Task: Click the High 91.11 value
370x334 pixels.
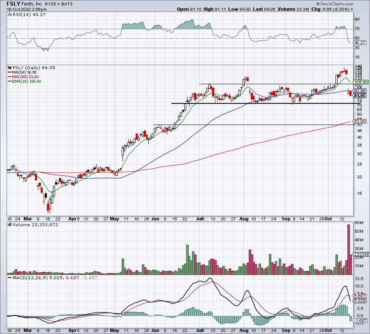Action: 215,9
